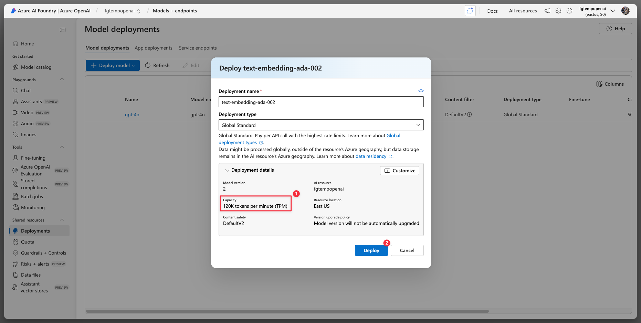Switch to the Model deployments tab
The image size is (641, 323).
(107, 48)
